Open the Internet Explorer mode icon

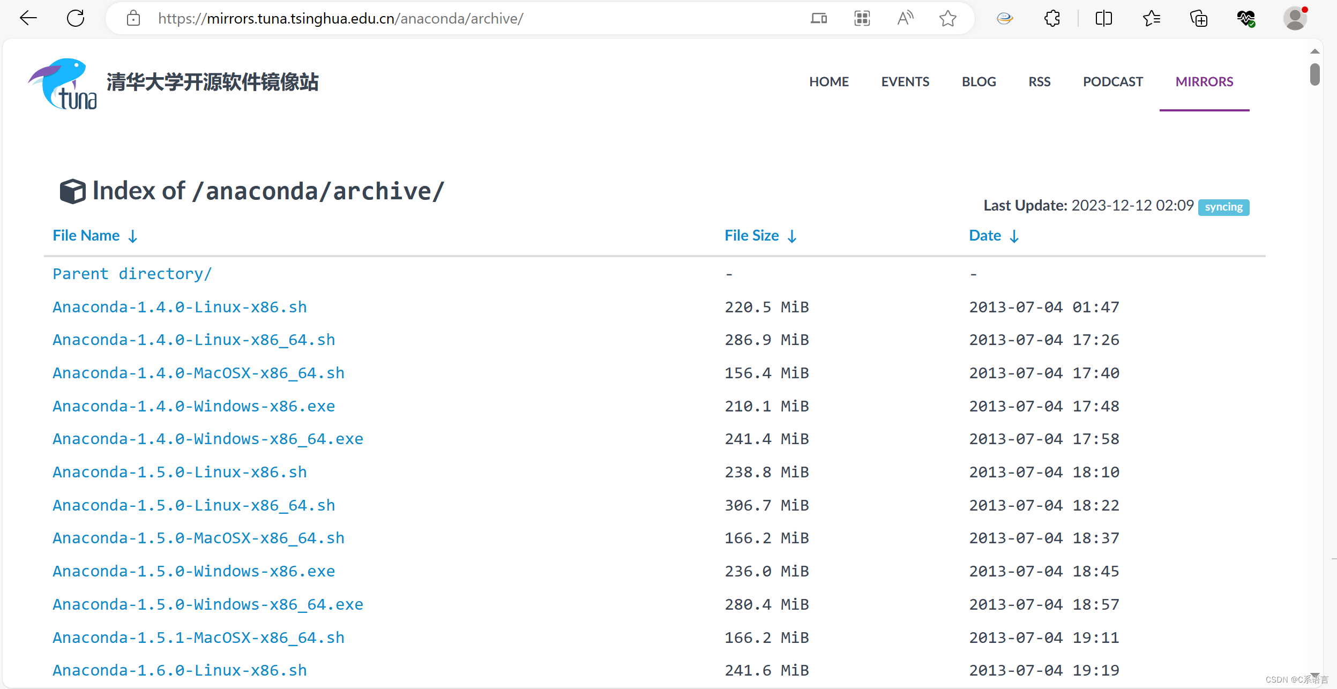(1005, 18)
